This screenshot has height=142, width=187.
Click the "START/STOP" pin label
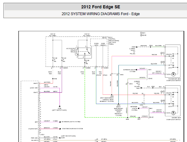tap(33, 129)
